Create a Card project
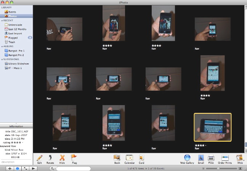Image resolution: width=247 pixels, height=171 pixels. 141,159
